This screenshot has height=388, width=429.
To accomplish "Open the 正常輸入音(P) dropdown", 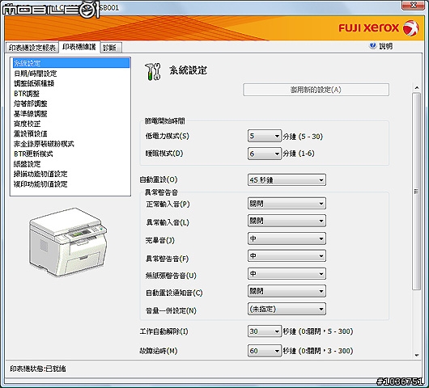I will click(287, 203).
